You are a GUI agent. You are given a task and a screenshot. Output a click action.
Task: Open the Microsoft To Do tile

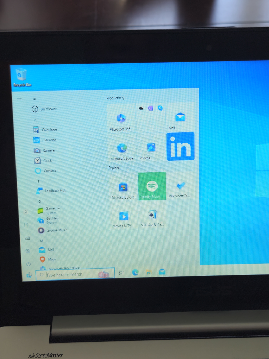180,186
